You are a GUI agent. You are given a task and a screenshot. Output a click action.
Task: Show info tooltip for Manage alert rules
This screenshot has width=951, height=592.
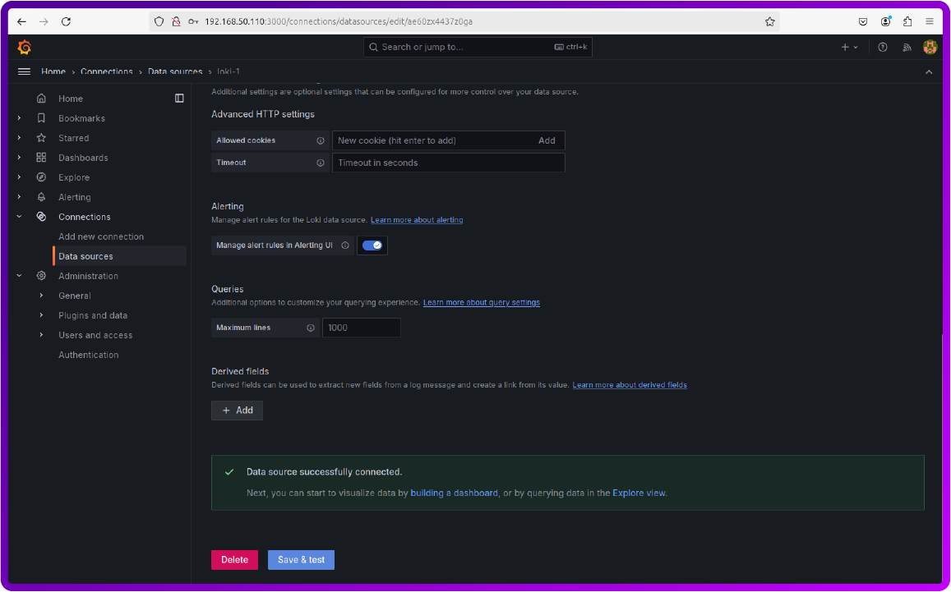pyautogui.click(x=345, y=246)
